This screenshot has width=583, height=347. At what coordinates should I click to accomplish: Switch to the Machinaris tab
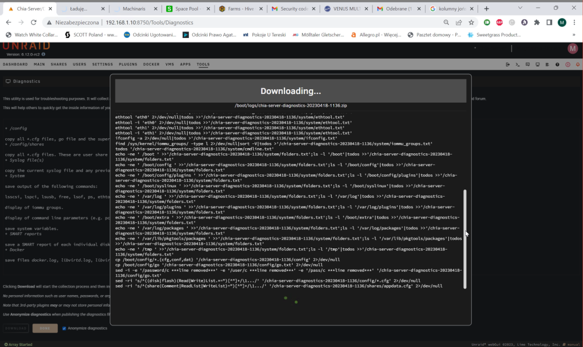(135, 9)
